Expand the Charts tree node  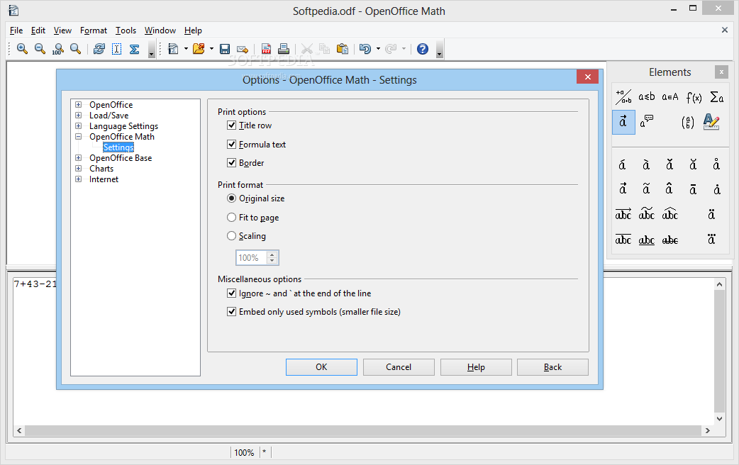point(79,168)
